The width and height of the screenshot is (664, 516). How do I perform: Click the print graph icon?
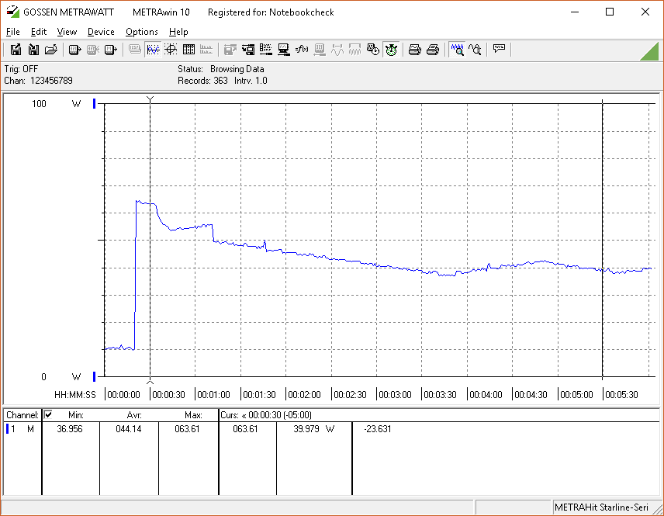[x=414, y=50]
